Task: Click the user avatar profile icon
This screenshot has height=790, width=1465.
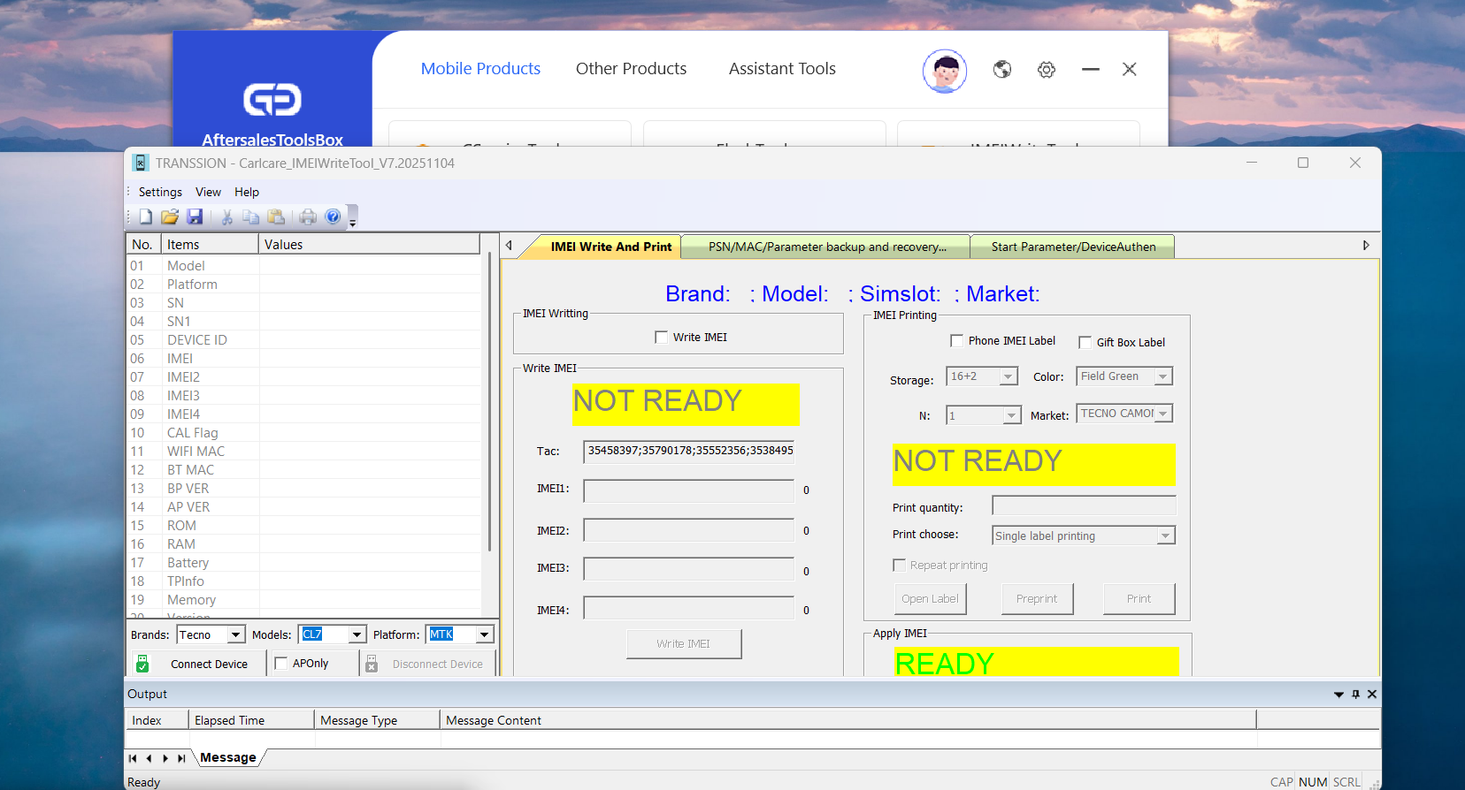Action: tap(945, 71)
